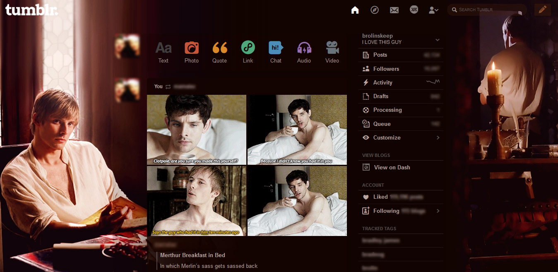Open Liked posts
Screen dimensions: 558x272
tap(401, 197)
